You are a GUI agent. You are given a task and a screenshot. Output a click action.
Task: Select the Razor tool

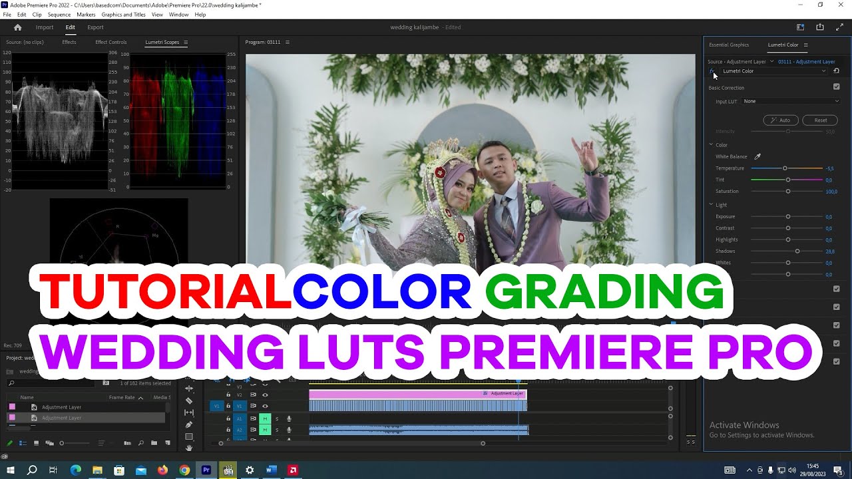tap(189, 400)
